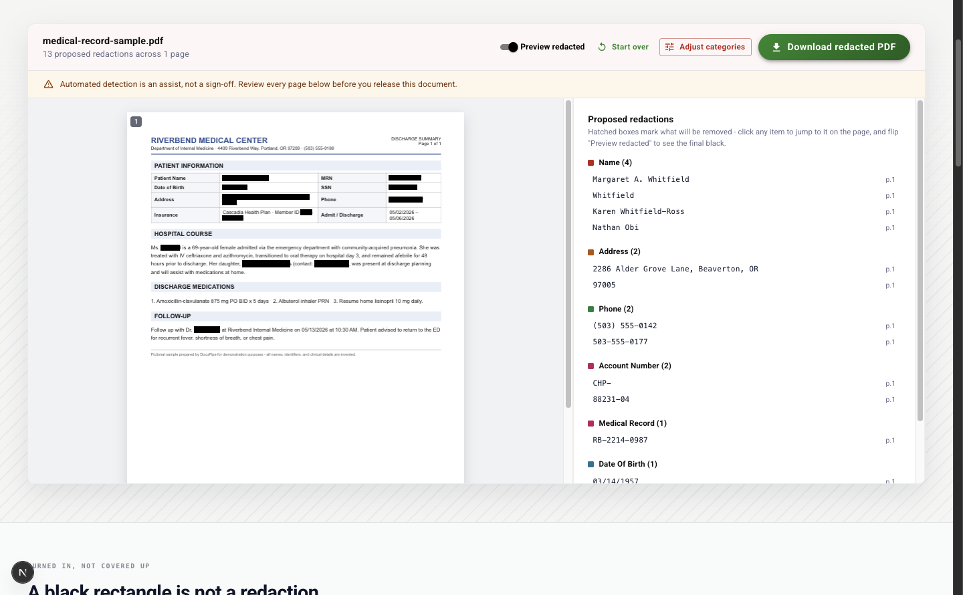Download the redacted PDF
Viewport: 963px width, 595px height.
tap(834, 47)
